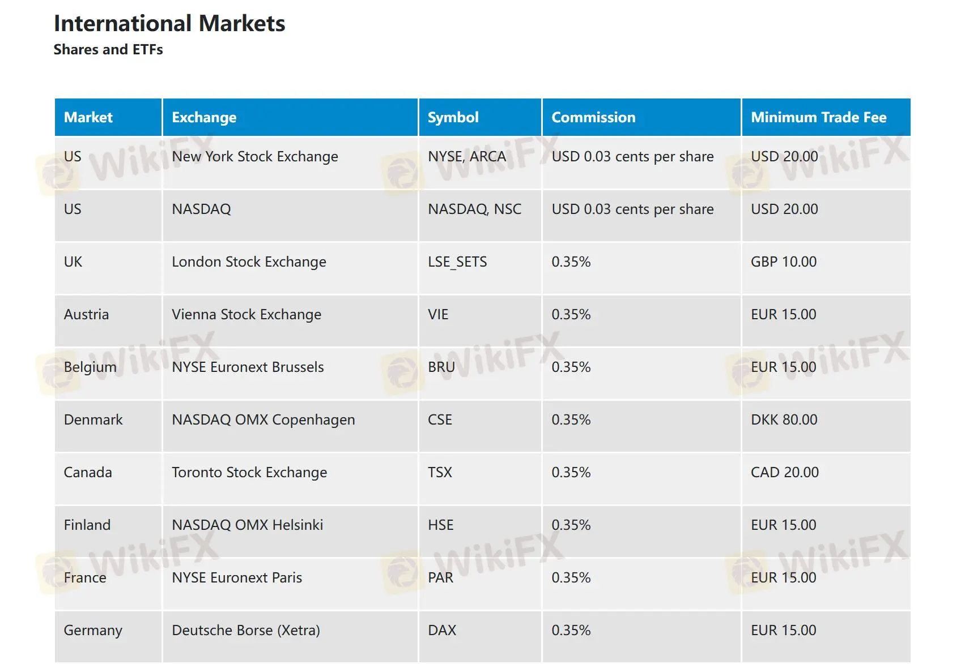
Task: Select the CAD 20.00 minimum fee cell
Action: tap(784, 473)
